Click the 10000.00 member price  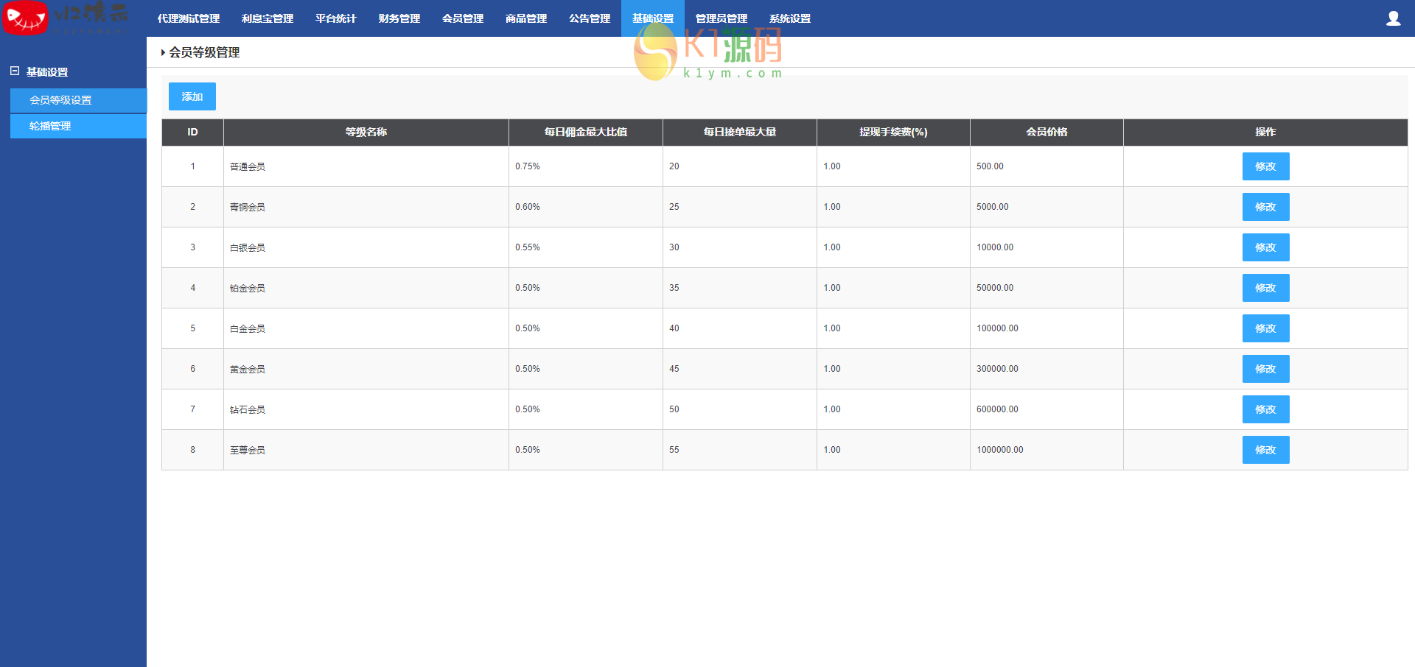(995, 247)
